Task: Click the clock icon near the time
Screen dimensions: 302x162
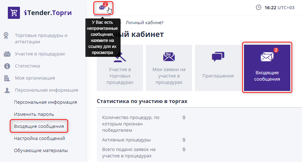Action: pyautogui.click(x=258, y=7)
